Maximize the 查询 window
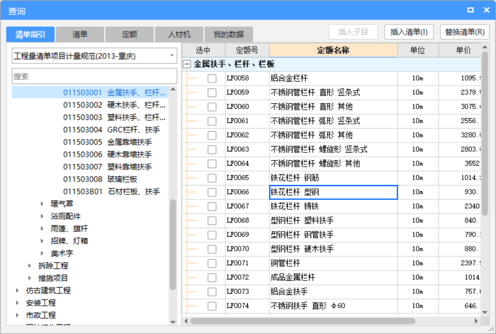 [x=471, y=10]
